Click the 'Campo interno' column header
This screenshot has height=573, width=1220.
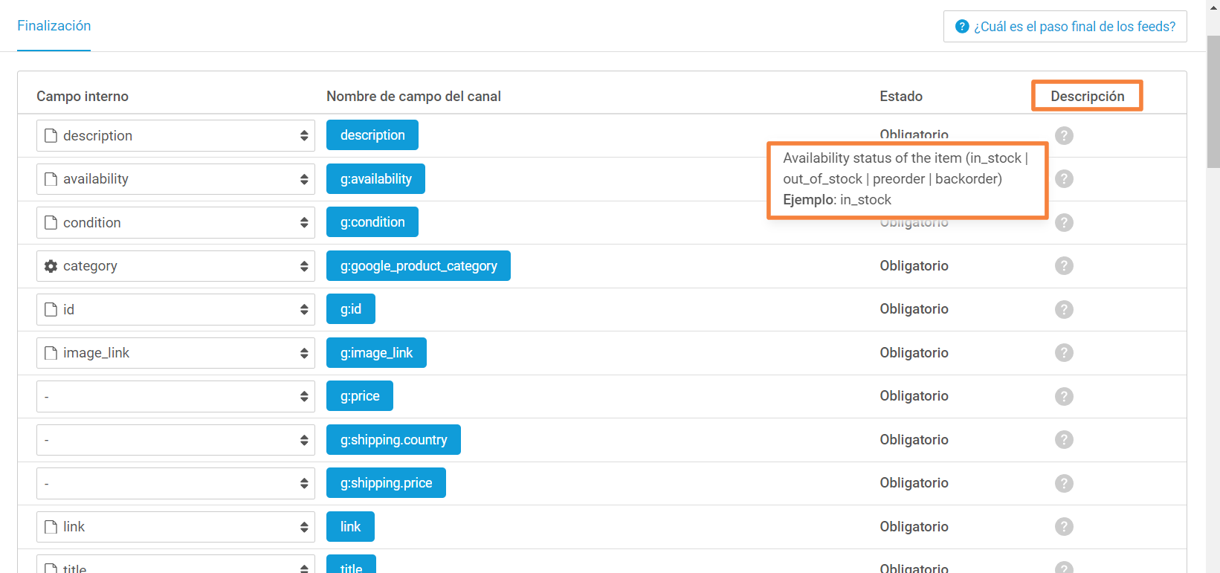pyautogui.click(x=83, y=96)
